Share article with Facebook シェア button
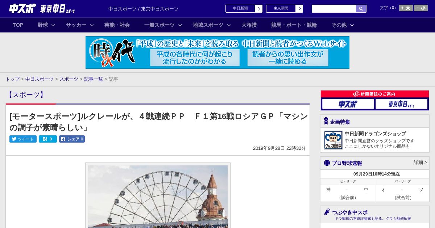435x228 pixels. click(x=72, y=139)
